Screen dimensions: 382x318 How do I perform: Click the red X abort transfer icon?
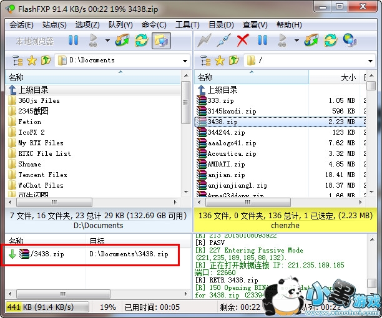point(243,41)
